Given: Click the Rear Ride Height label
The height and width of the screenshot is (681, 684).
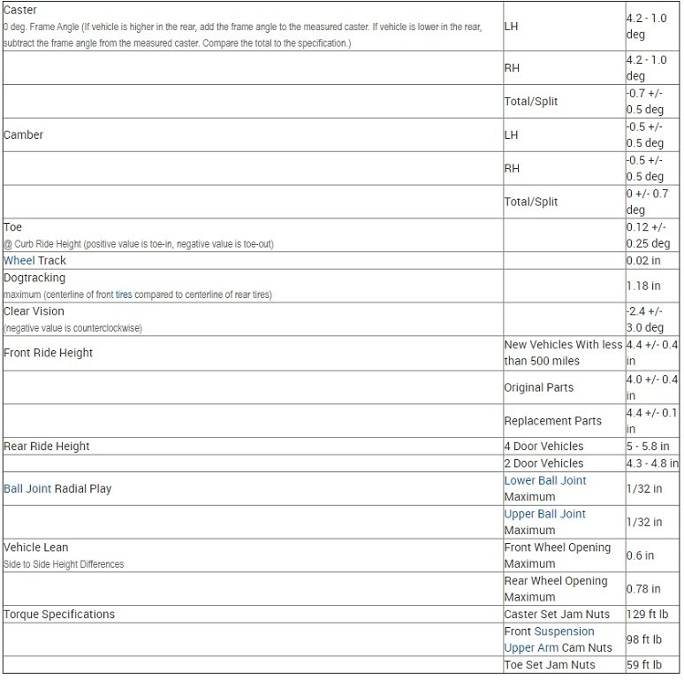Looking at the screenshot, I should pyautogui.click(x=47, y=447).
